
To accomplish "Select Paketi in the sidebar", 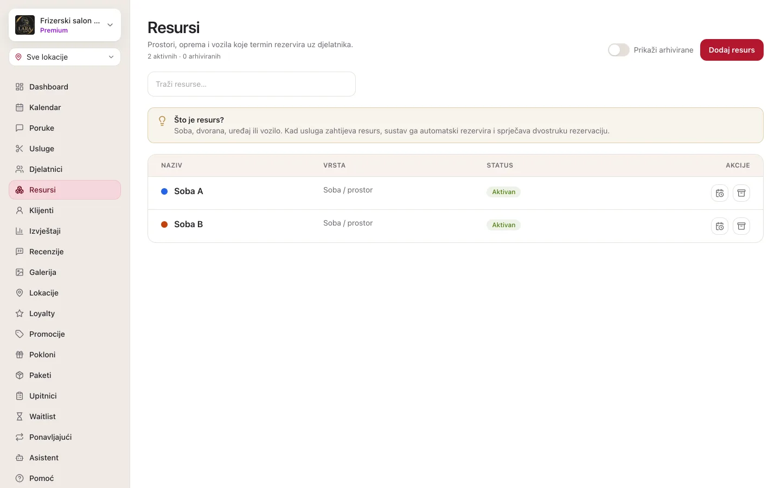I will (65, 375).
